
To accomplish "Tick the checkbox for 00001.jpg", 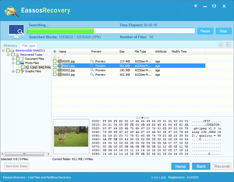I will point(54,65).
